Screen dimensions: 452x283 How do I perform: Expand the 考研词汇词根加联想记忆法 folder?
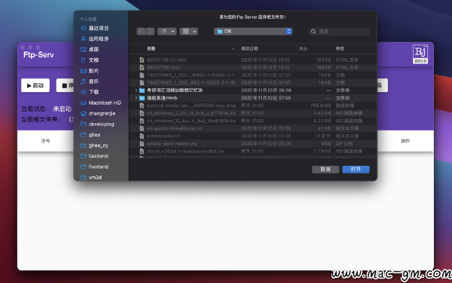coord(136,91)
